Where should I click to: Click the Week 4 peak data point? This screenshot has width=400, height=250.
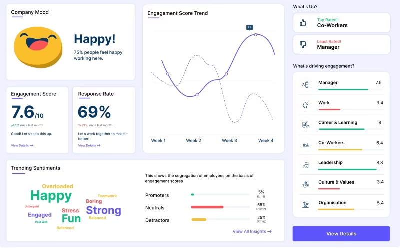pos(256,35)
